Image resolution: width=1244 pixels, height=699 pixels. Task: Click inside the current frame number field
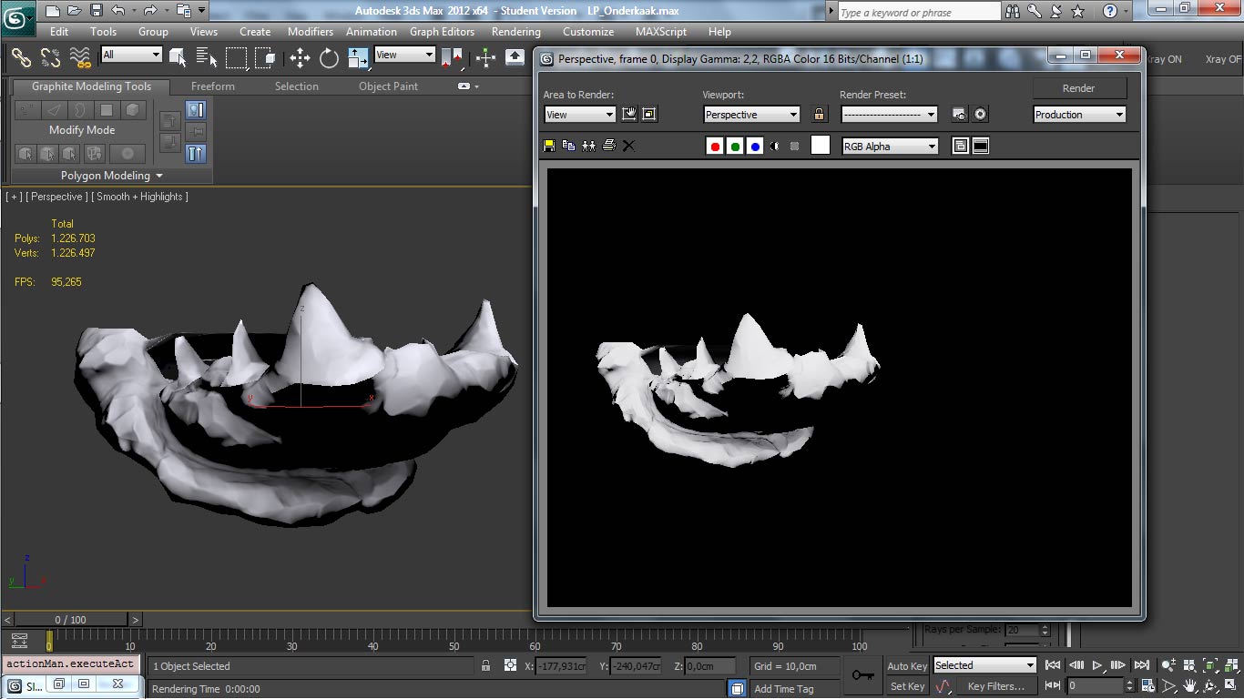[1097, 686]
